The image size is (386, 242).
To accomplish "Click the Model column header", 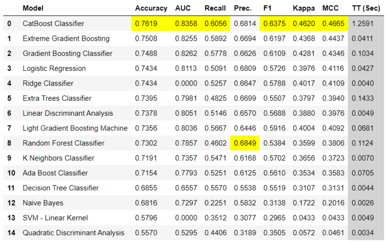I will [33, 8].
